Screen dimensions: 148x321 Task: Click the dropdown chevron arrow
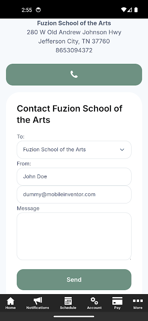click(122, 150)
